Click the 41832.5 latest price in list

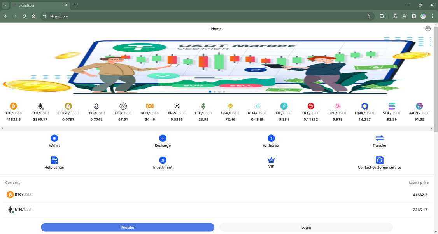420,195
